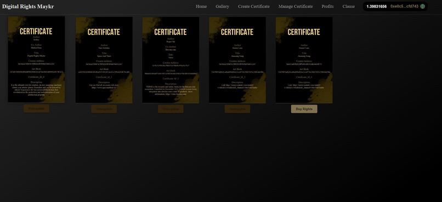Go to the Gallery page
442x202 pixels.
tap(222, 7)
